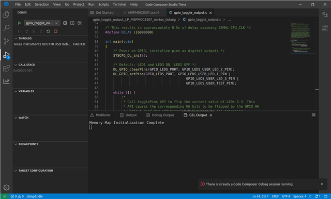Screen dimensions: 331x199
Task: Change CRLF line ending setting
Action: coord(275,196)
